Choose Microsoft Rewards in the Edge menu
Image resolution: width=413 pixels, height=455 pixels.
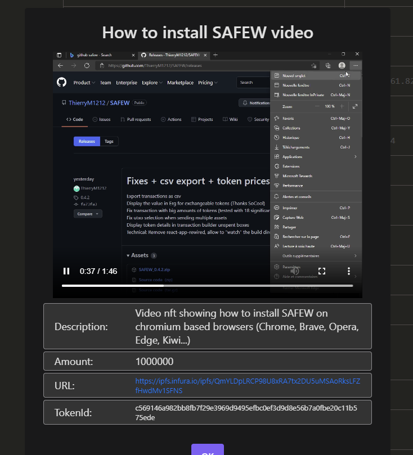click(x=316, y=176)
